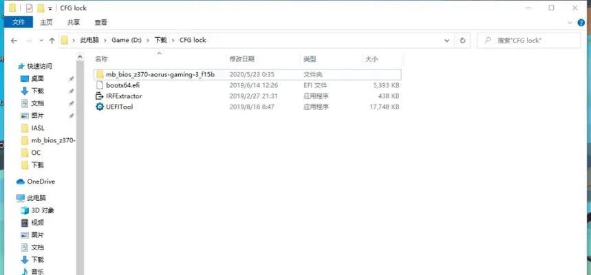Go up one folder level

(52, 41)
